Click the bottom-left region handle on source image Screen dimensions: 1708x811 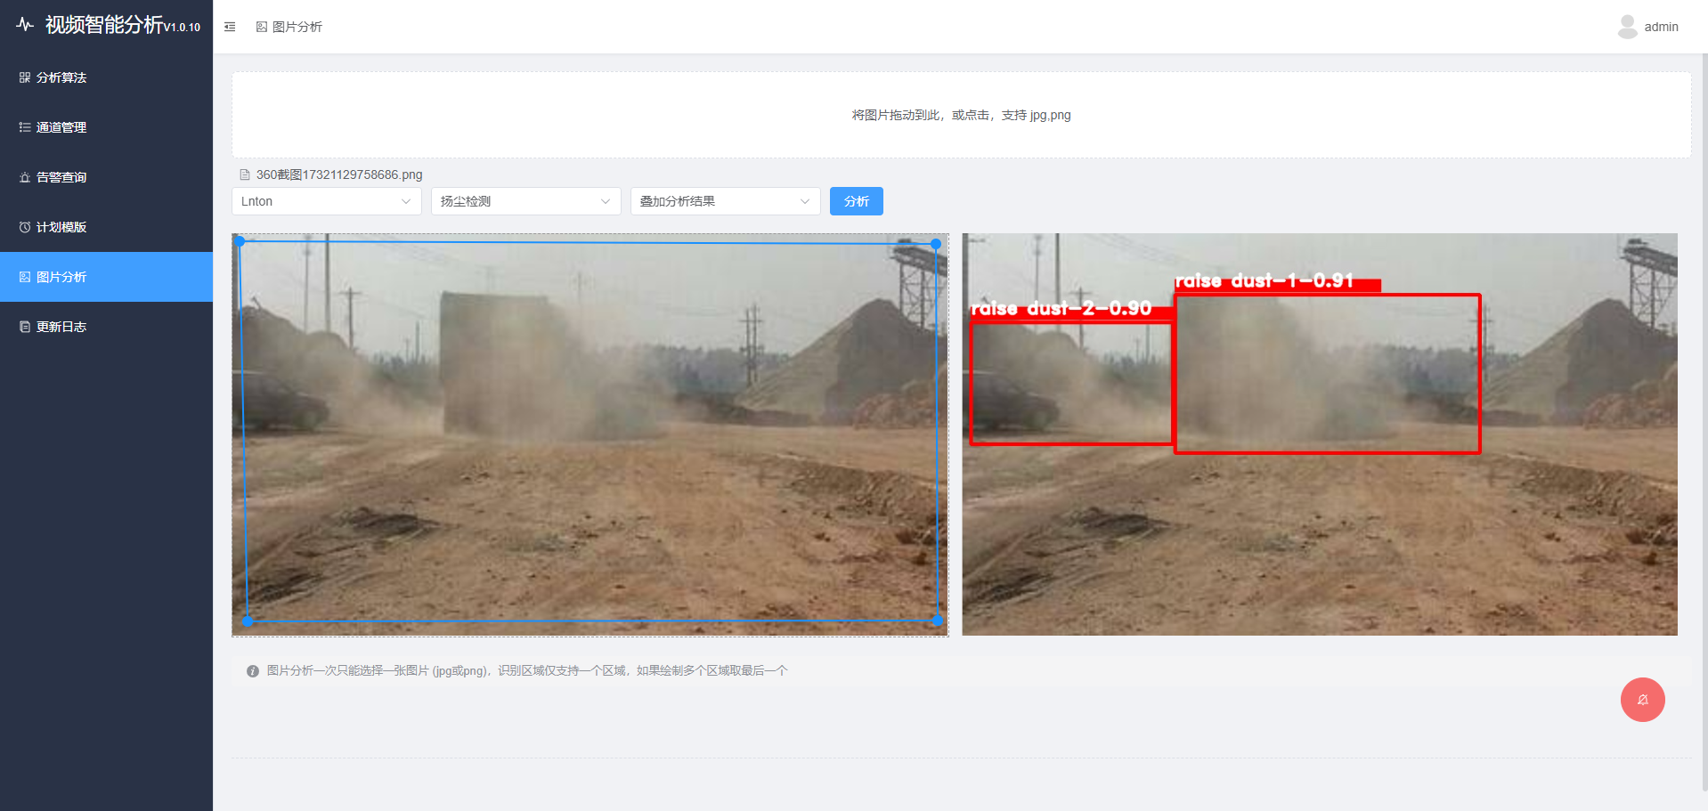point(248,621)
